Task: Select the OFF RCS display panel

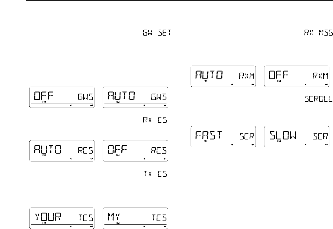Action: (136, 151)
